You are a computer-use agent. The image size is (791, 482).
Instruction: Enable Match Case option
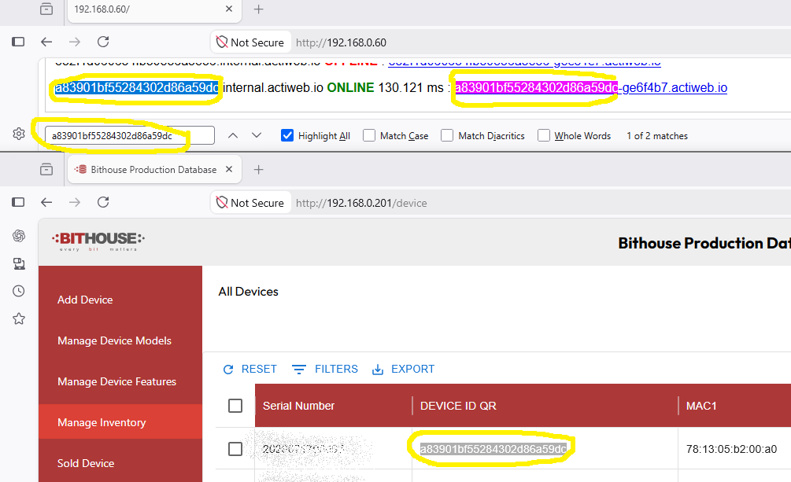click(x=369, y=135)
